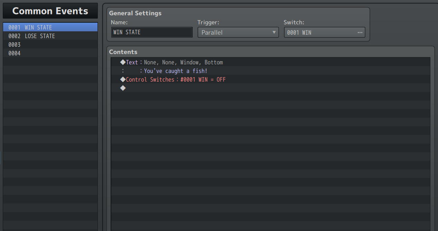Click the Text command line in Contents
Screen dimensions: 438x231
(x=271, y=62)
